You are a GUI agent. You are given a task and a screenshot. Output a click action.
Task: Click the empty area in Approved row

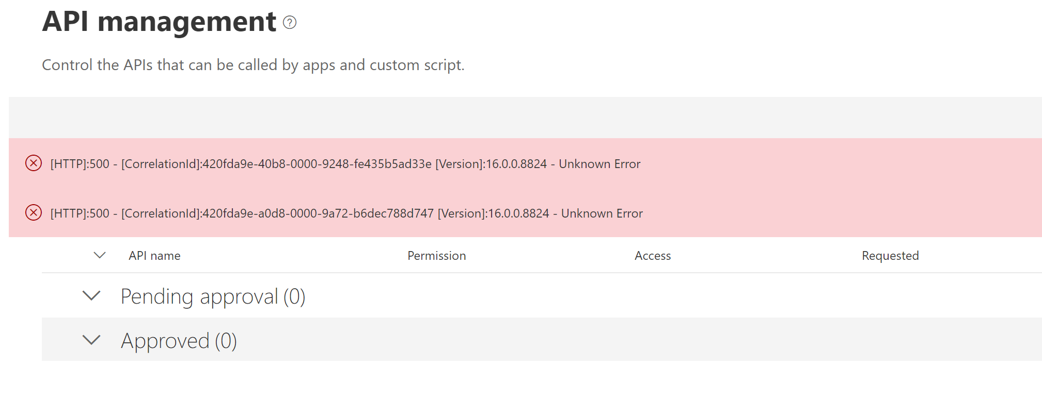click(639, 340)
